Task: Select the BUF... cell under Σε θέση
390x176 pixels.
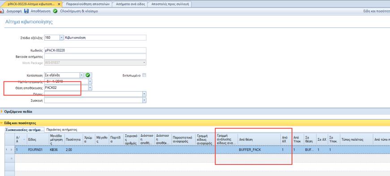Action: click(x=310, y=150)
